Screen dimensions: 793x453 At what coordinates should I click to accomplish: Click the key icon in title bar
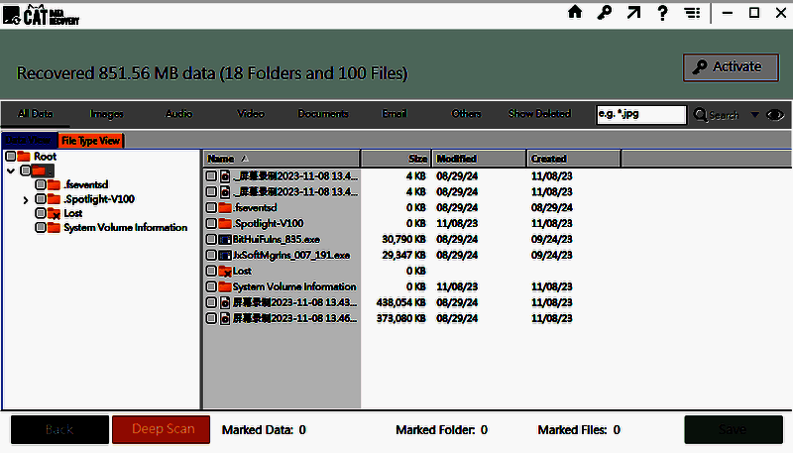point(604,13)
